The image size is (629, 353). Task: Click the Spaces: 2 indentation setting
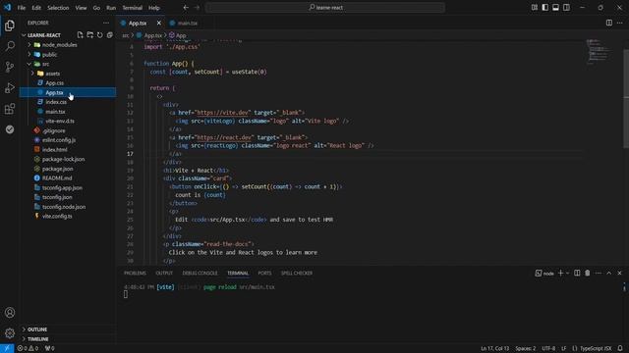pos(526,348)
